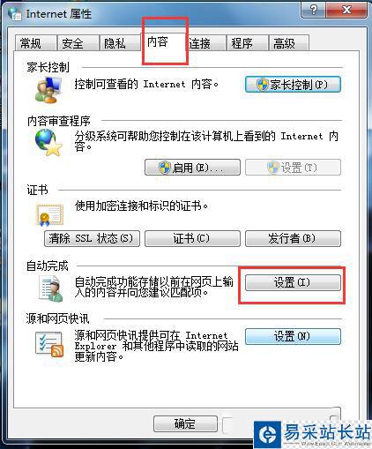Open the 证书(C) button
The width and height of the screenshot is (372, 449).
(x=192, y=238)
